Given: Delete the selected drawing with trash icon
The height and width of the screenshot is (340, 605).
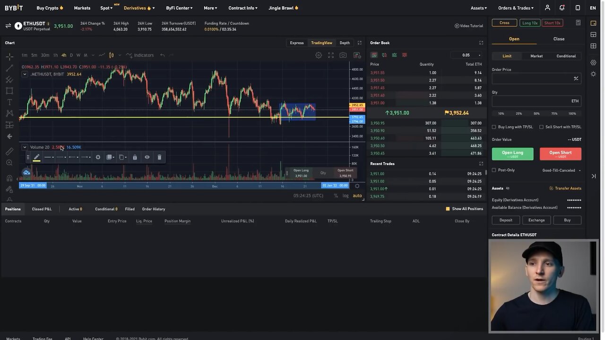Looking at the screenshot, I should pyautogui.click(x=159, y=157).
